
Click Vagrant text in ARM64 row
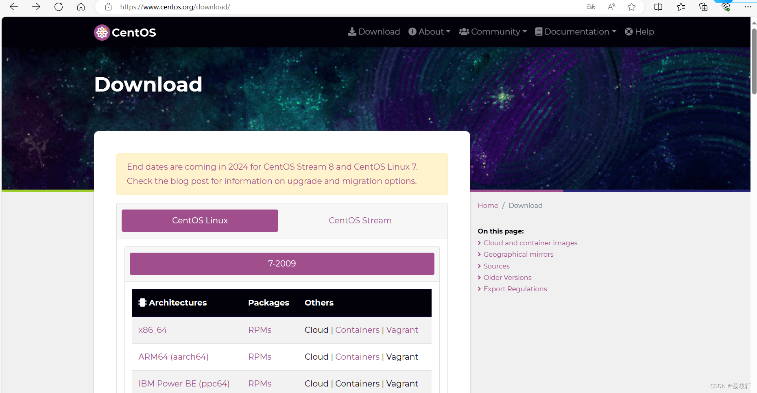coord(402,357)
